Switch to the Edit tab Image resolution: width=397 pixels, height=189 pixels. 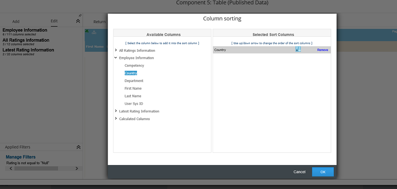(x=54, y=21)
